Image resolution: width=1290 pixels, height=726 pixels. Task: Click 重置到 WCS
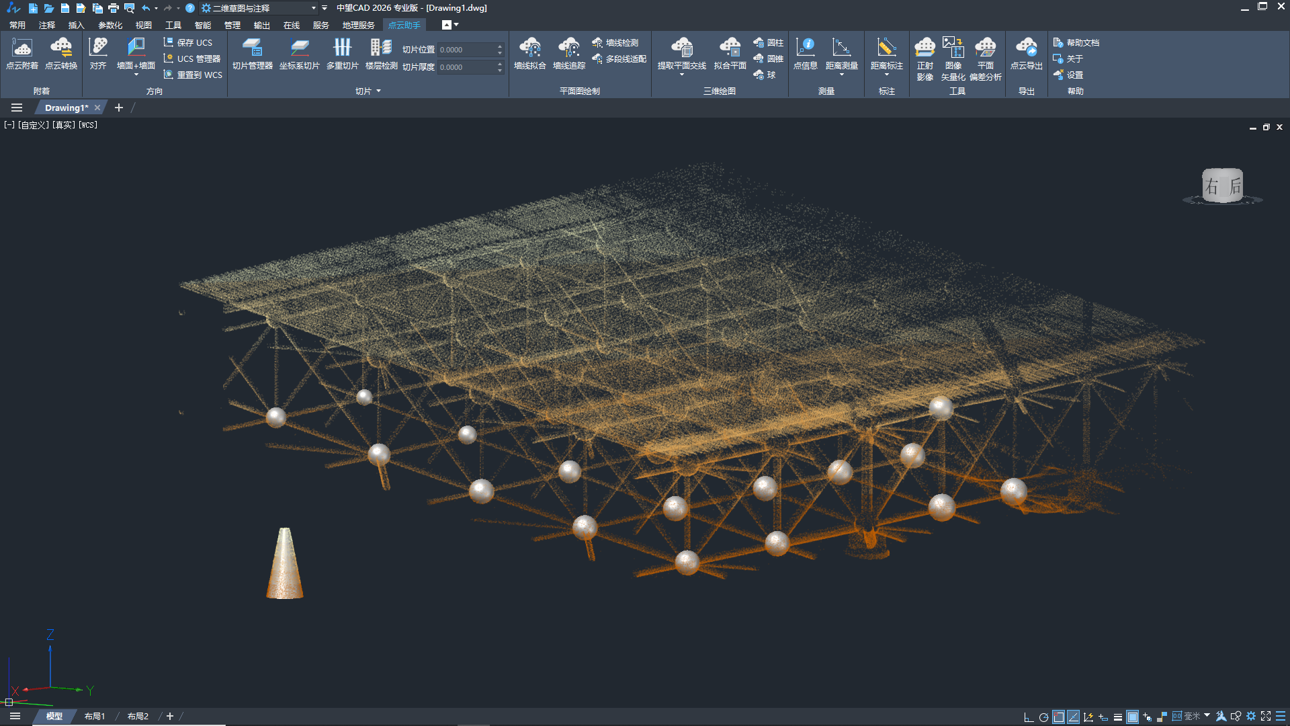click(193, 75)
